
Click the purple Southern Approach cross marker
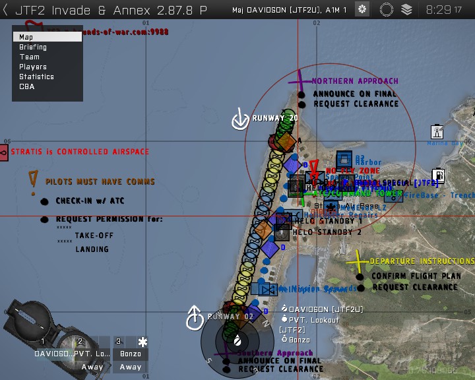click(x=226, y=353)
